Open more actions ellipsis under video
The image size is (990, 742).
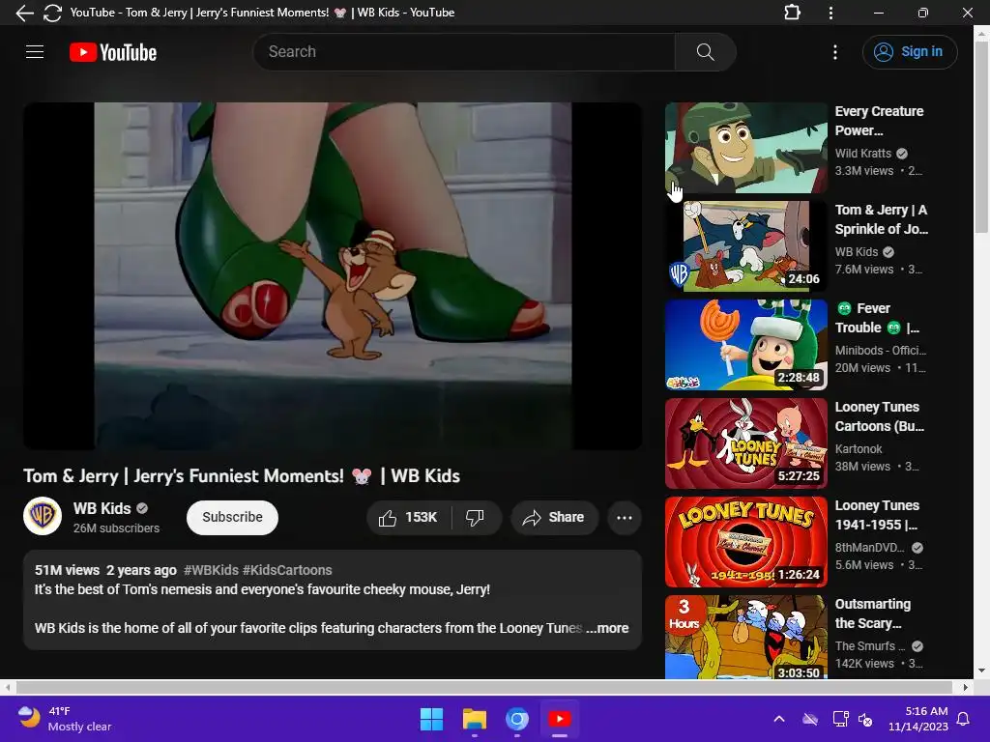coord(625,518)
